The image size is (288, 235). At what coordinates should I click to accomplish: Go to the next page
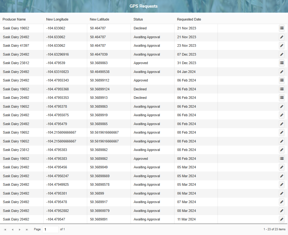20,229
